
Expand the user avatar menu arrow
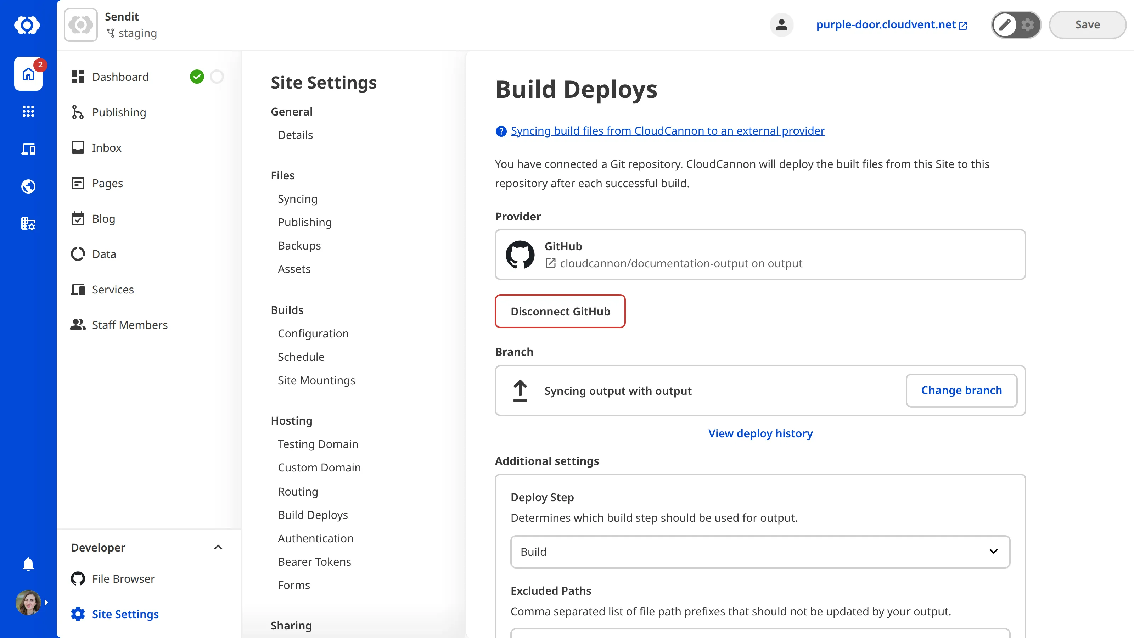tap(47, 602)
